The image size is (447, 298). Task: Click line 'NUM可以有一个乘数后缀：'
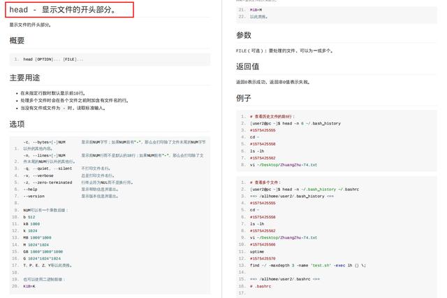pos(45,210)
